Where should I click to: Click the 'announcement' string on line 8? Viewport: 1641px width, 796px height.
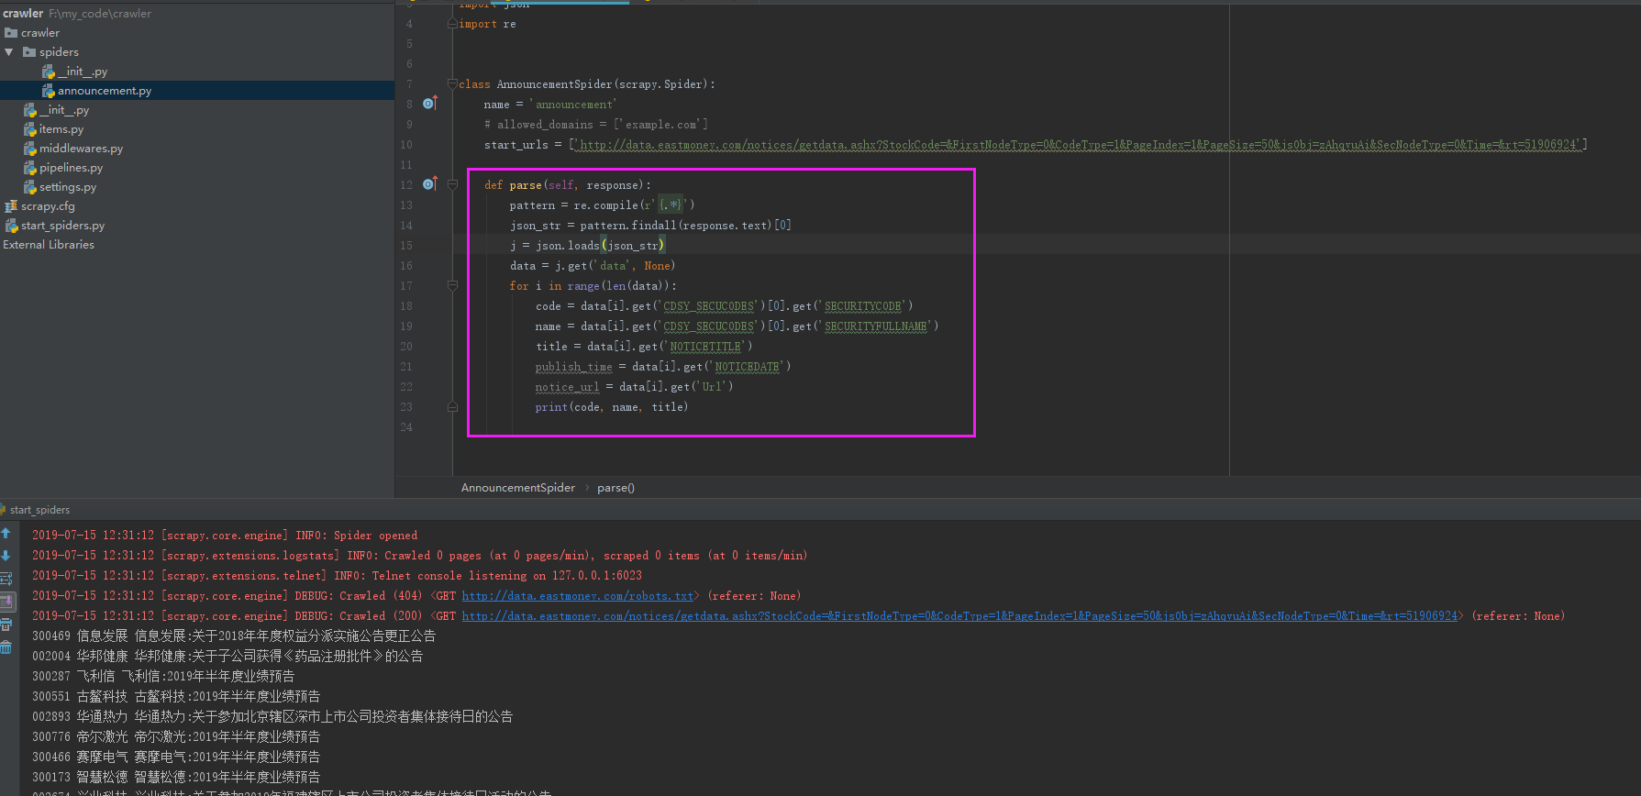(573, 105)
